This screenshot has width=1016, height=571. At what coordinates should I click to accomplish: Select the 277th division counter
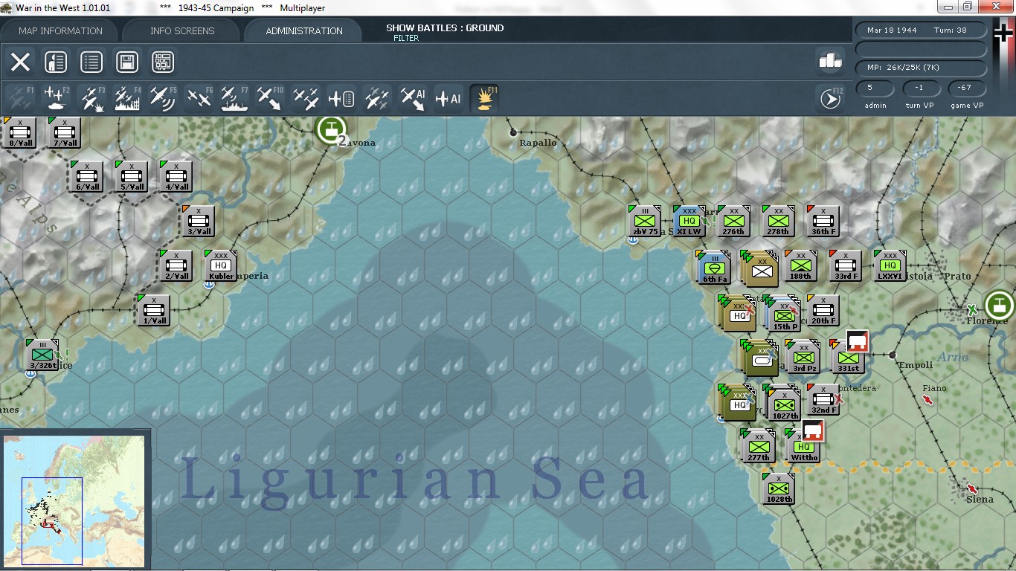[x=759, y=446]
